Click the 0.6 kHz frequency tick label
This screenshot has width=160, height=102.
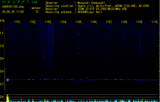pyautogui.click(x=2, y=97)
